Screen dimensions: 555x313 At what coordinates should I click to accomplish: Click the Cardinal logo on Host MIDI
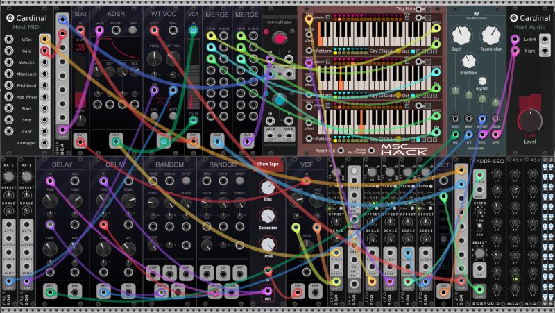[x=10, y=18]
